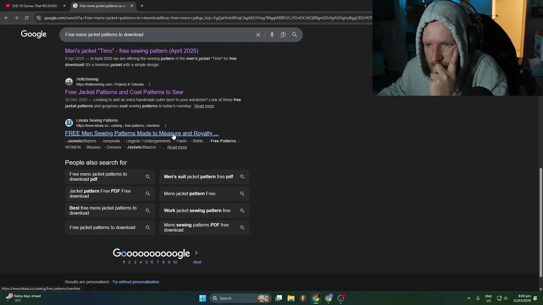Click Try without personalisation link
Viewport: 543px width, 305px height.
coord(136,282)
